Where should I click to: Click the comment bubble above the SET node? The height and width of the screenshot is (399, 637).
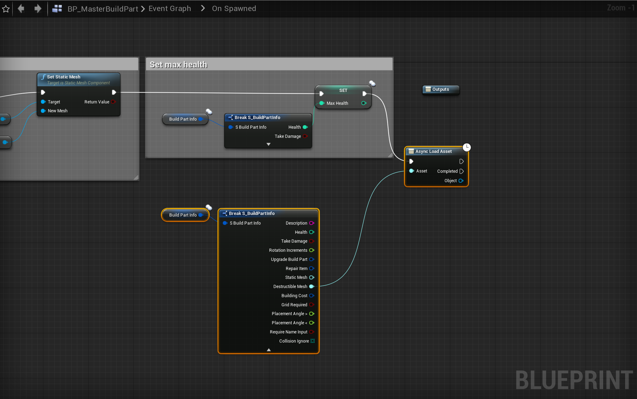pyautogui.click(x=372, y=83)
